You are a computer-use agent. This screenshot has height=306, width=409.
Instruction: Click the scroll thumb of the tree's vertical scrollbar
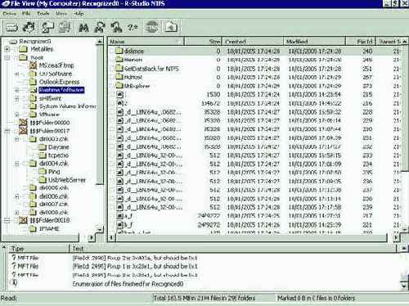(x=100, y=115)
